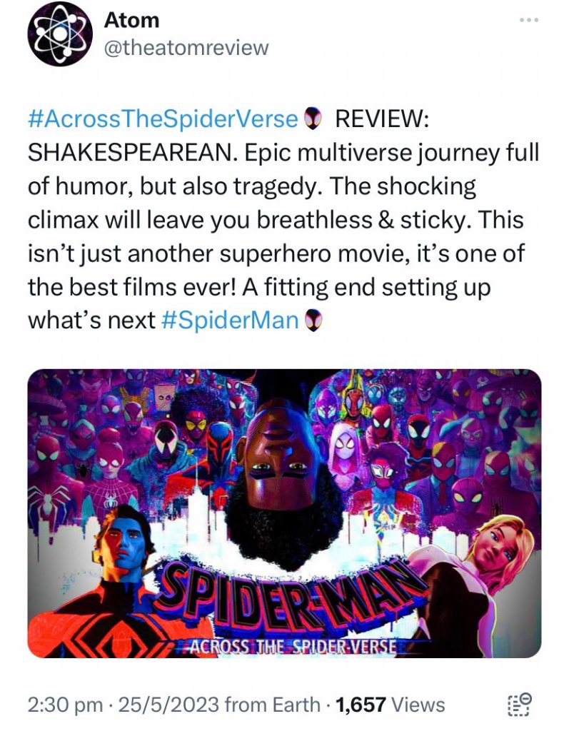
Task: Click the Earth location label
Action: 295,705
